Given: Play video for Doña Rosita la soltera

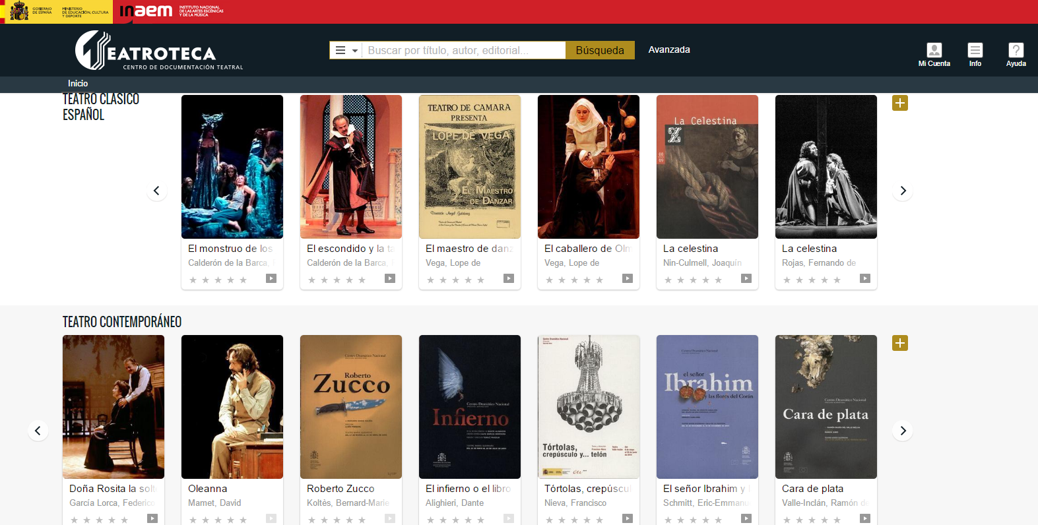Looking at the screenshot, I should [x=152, y=518].
